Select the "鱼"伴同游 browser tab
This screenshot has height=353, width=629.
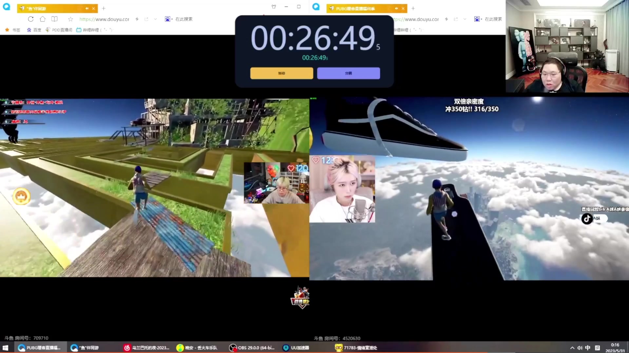click(x=57, y=8)
